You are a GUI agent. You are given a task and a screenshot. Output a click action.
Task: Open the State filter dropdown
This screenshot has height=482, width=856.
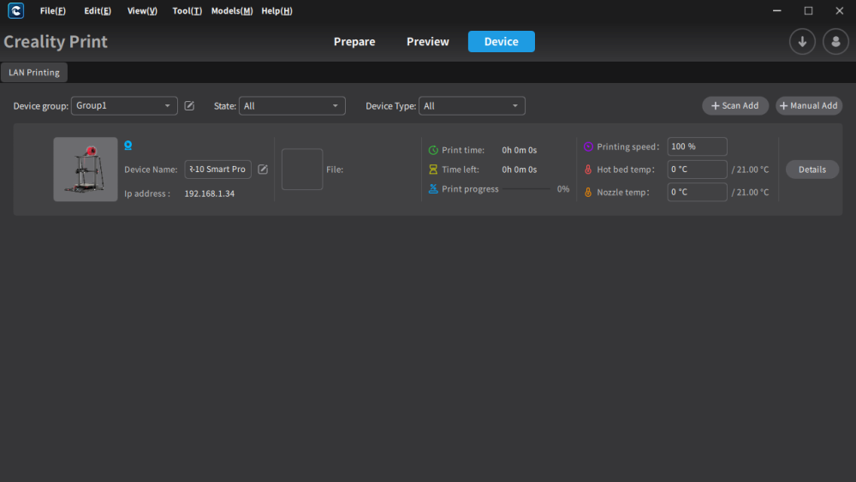coord(292,106)
